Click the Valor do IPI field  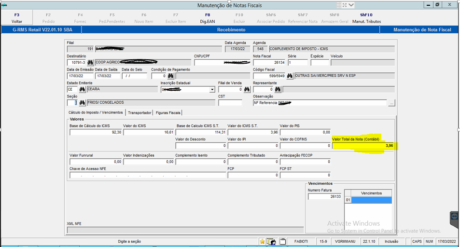pos(253,146)
